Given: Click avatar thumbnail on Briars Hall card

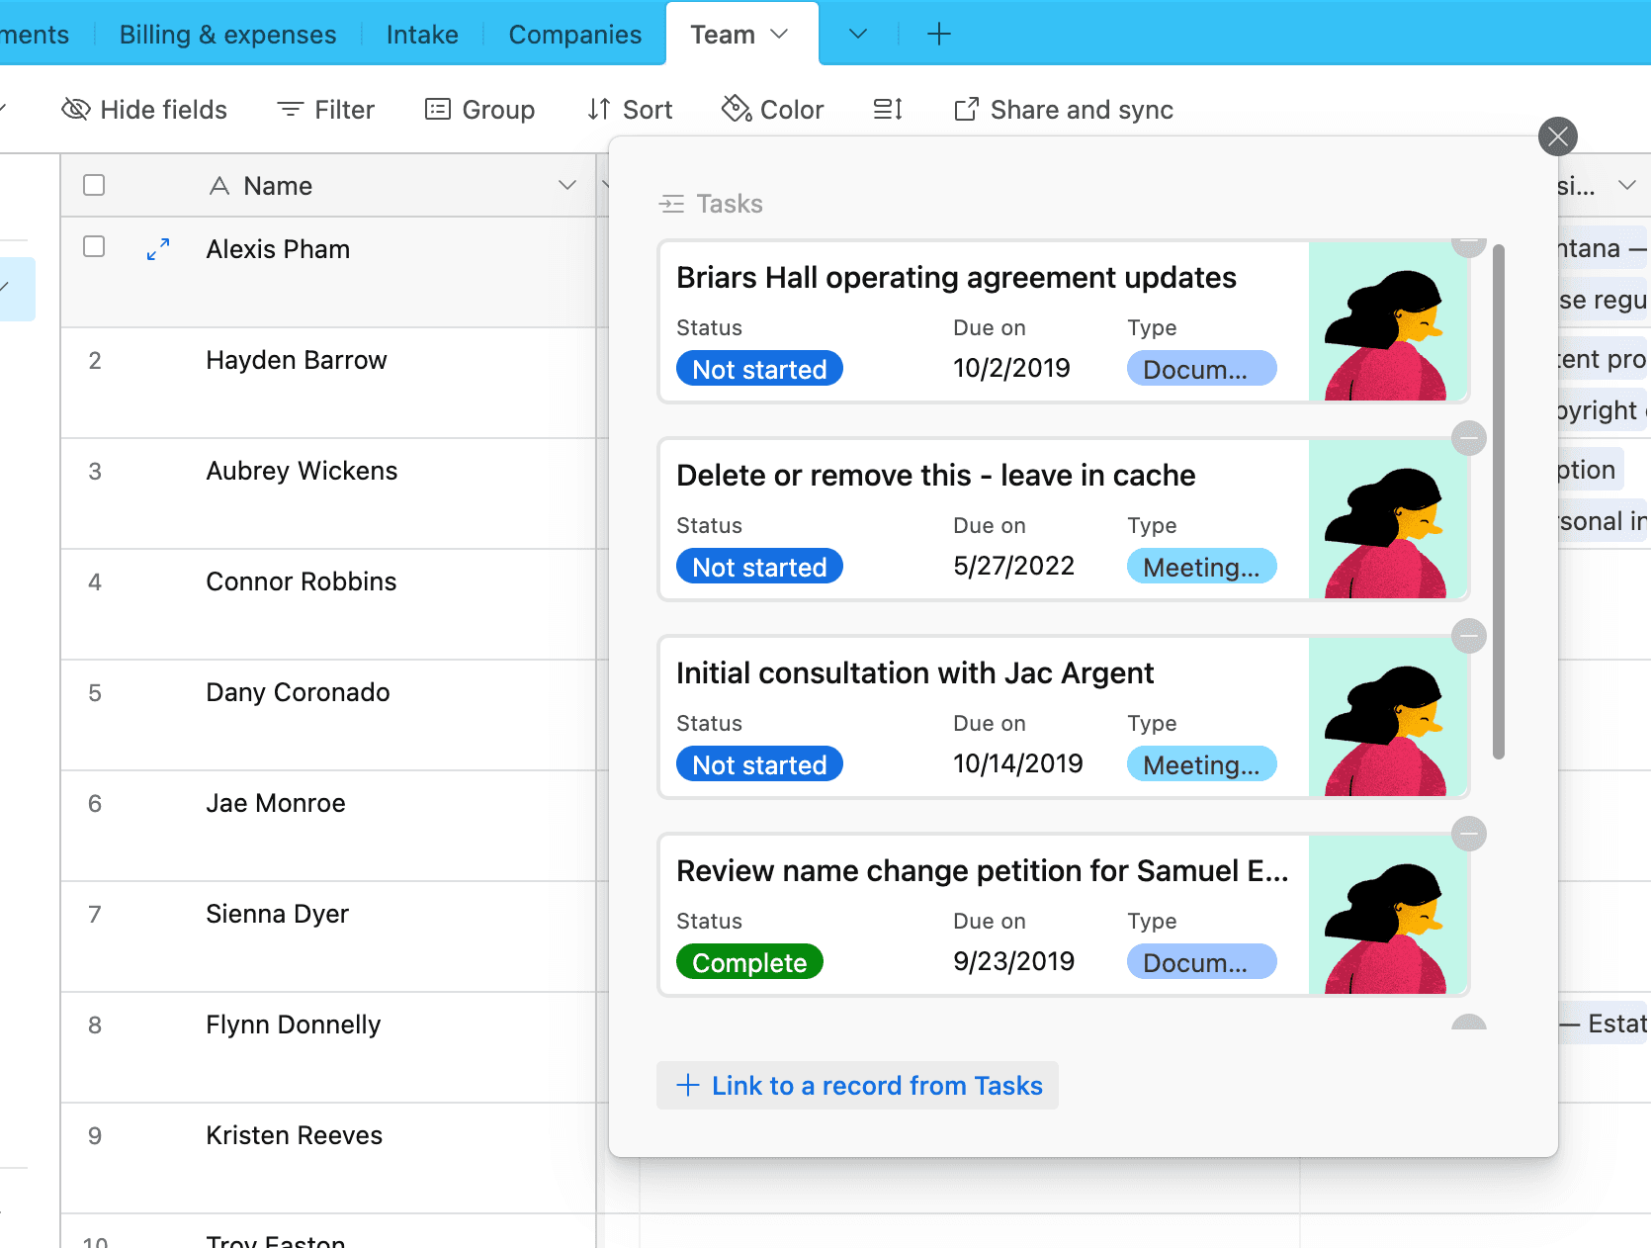Looking at the screenshot, I should click(1387, 321).
